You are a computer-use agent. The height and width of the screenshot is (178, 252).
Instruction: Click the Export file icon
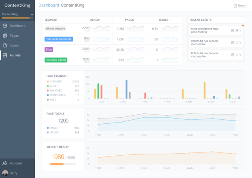(235, 6)
